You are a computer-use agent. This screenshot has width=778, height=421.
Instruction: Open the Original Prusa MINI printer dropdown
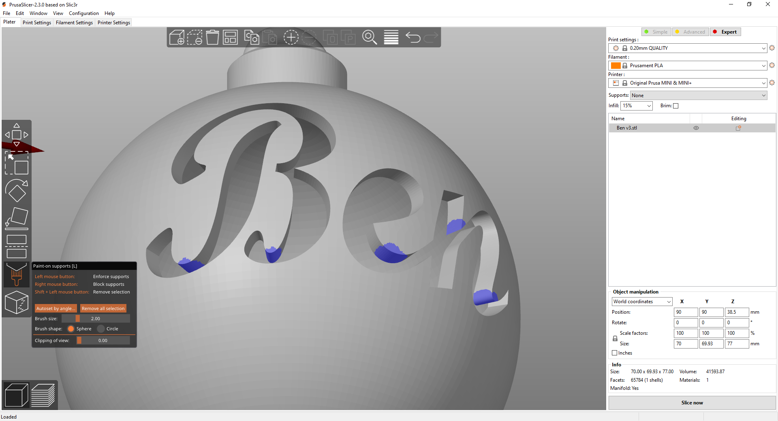[688, 83]
